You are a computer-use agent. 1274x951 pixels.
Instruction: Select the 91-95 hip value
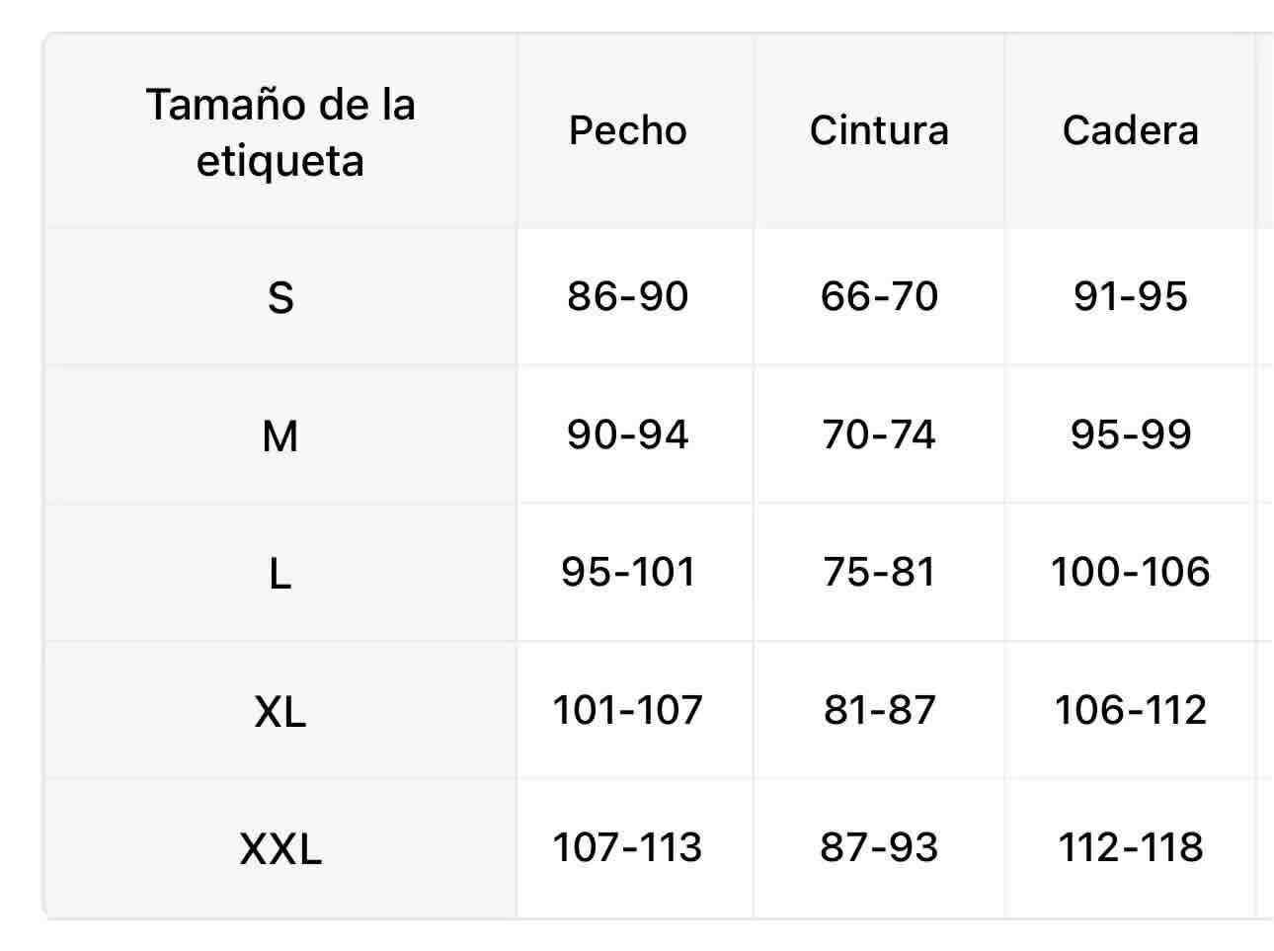click(1131, 296)
